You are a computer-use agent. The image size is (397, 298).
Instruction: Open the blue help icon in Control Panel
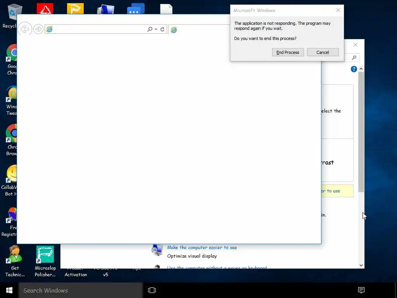(354, 69)
